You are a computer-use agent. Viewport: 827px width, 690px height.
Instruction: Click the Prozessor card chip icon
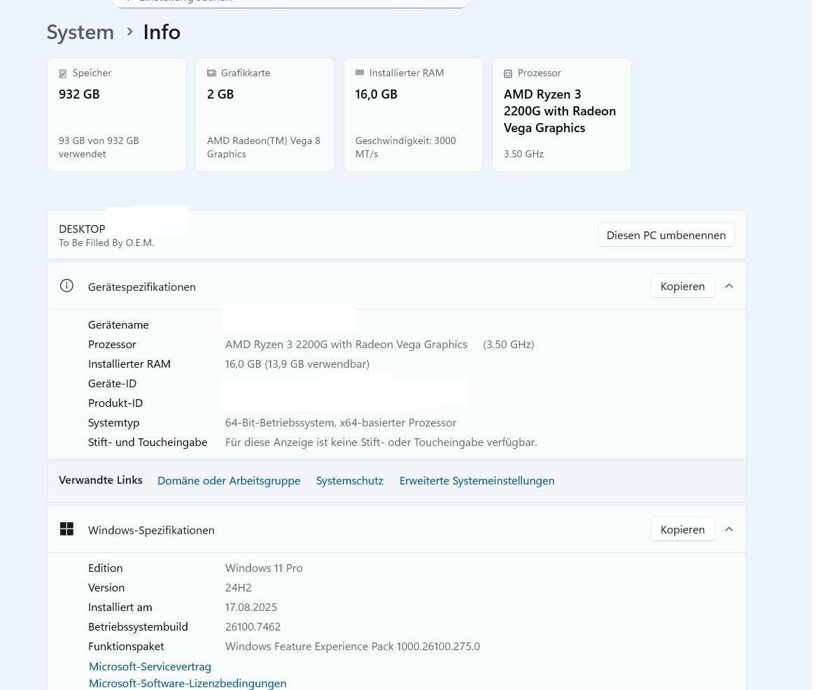pos(508,73)
